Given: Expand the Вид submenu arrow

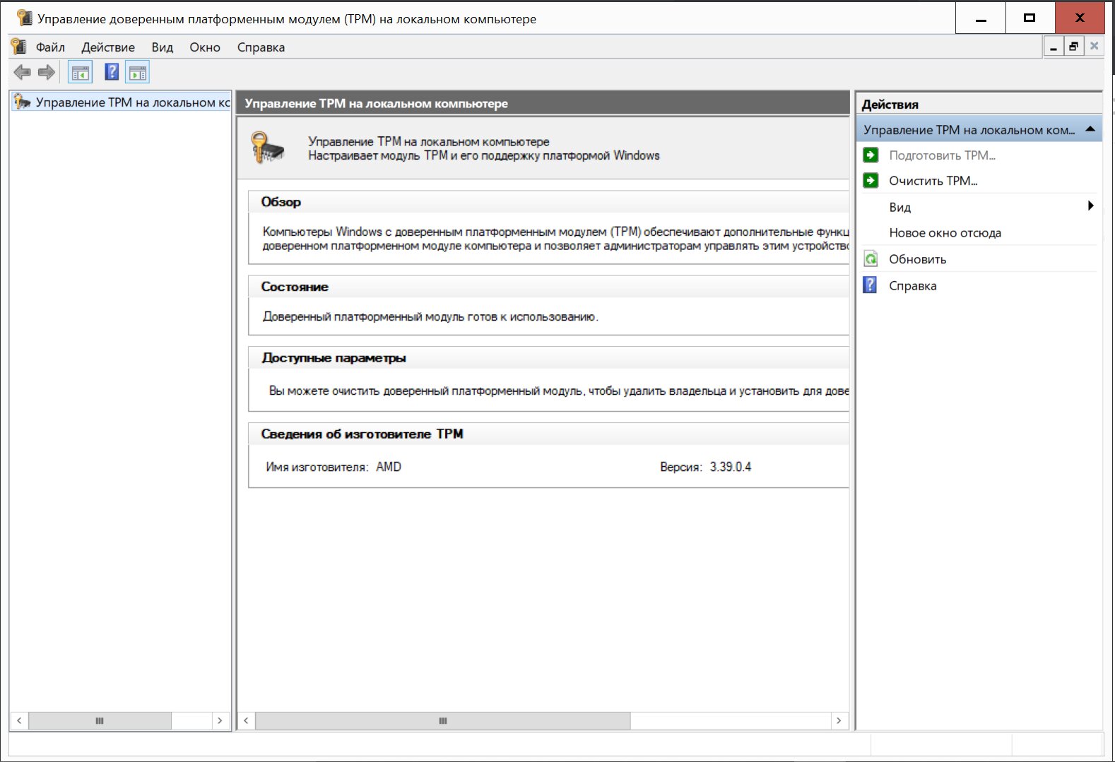Looking at the screenshot, I should [1090, 206].
